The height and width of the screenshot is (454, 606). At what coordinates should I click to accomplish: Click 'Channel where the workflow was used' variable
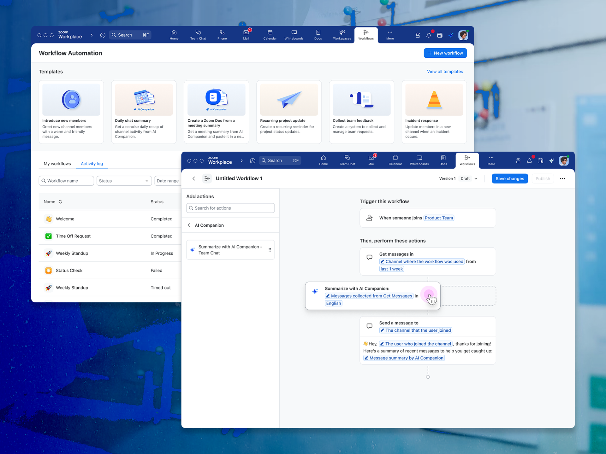coord(422,261)
